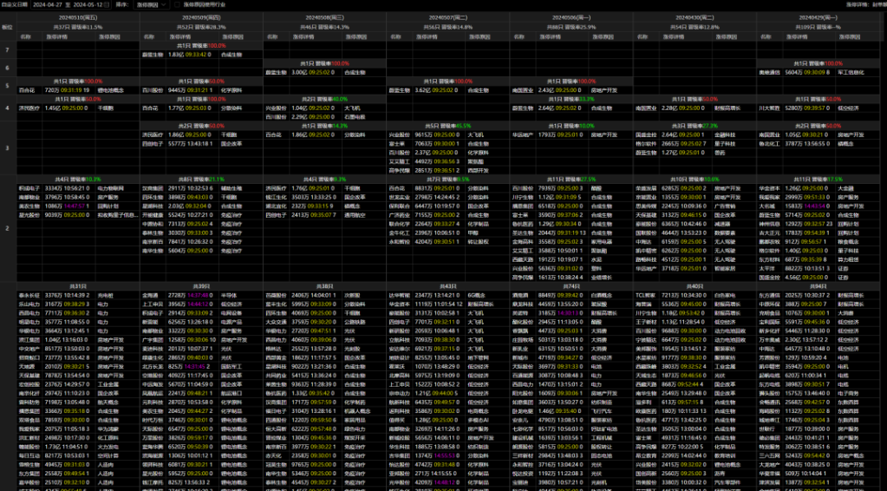Click the 共10只 晋级率10.6% group header
Image resolution: width=887 pixels, height=491 pixels.
695,180
